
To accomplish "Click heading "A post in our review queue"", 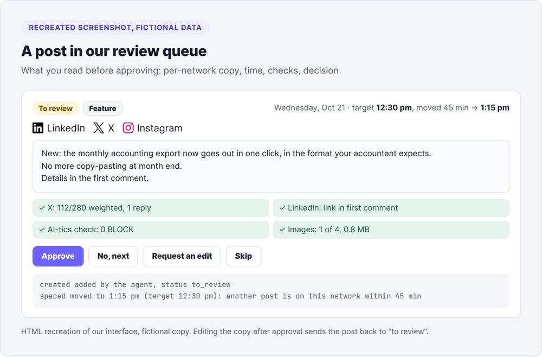I will point(114,51).
